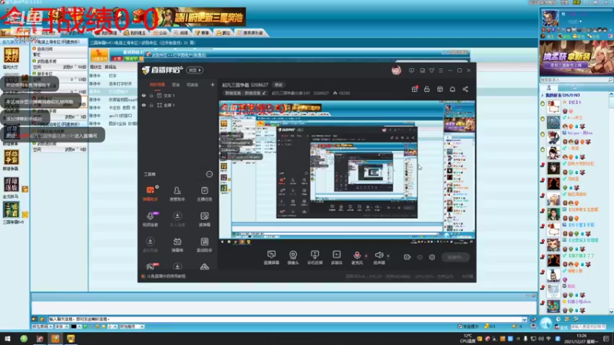Open the 主播任务 tool icon
This screenshot has height=345, width=614.
click(204, 194)
